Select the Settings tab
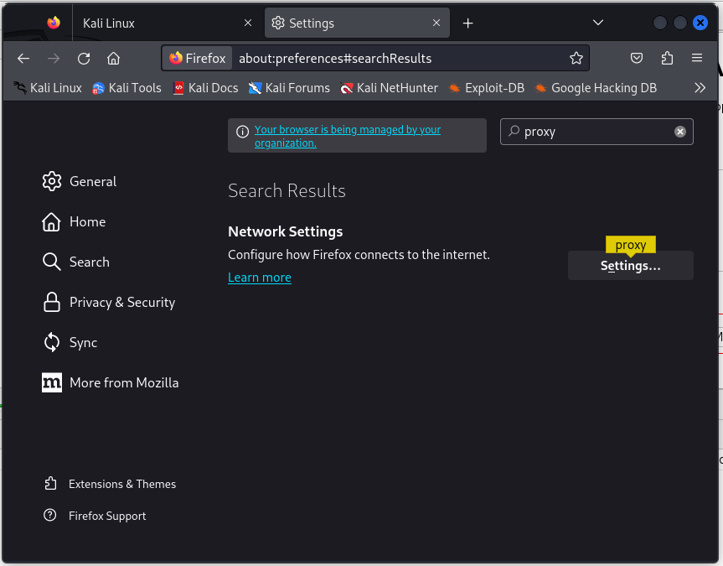This screenshot has height=566, width=723. (x=357, y=23)
